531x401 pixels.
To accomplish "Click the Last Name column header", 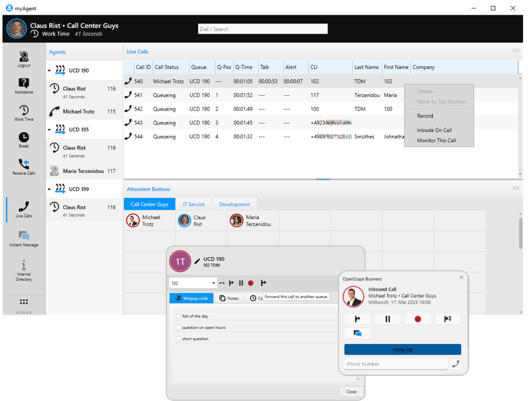I will [367, 67].
